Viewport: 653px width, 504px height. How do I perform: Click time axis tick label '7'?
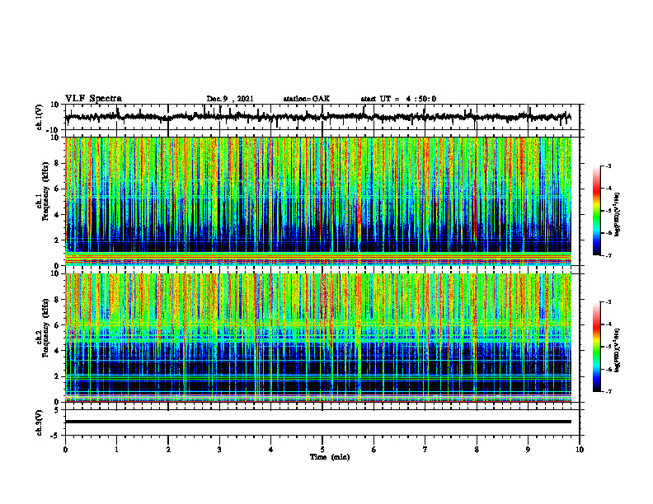click(x=425, y=450)
